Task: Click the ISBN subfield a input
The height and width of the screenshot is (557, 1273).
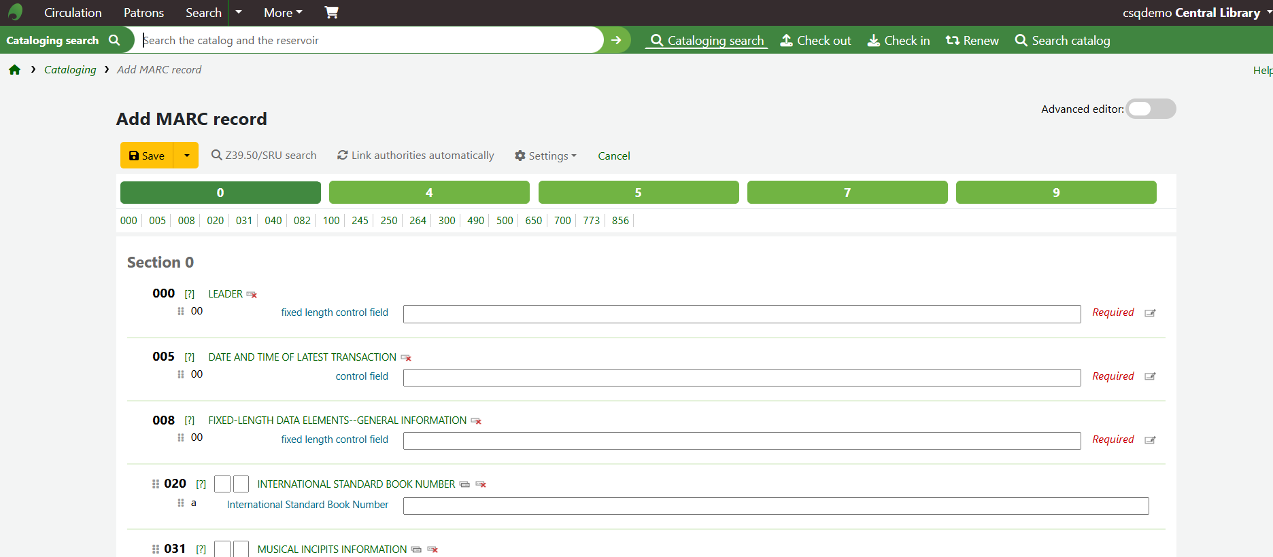Action: [x=775, y=506]
